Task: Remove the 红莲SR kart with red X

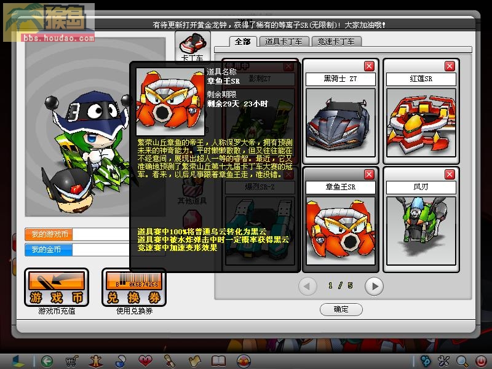Action: click(x=450, y=66)
